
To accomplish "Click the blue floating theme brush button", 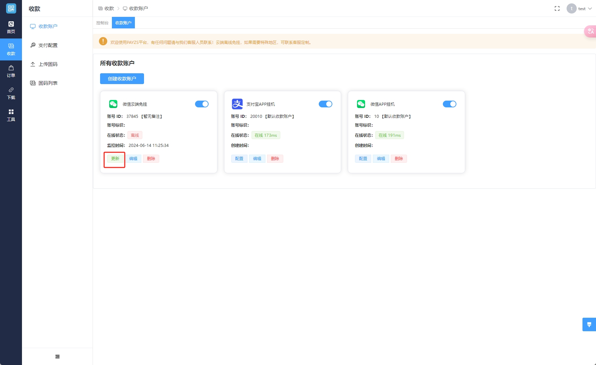I will pos(589,324).
